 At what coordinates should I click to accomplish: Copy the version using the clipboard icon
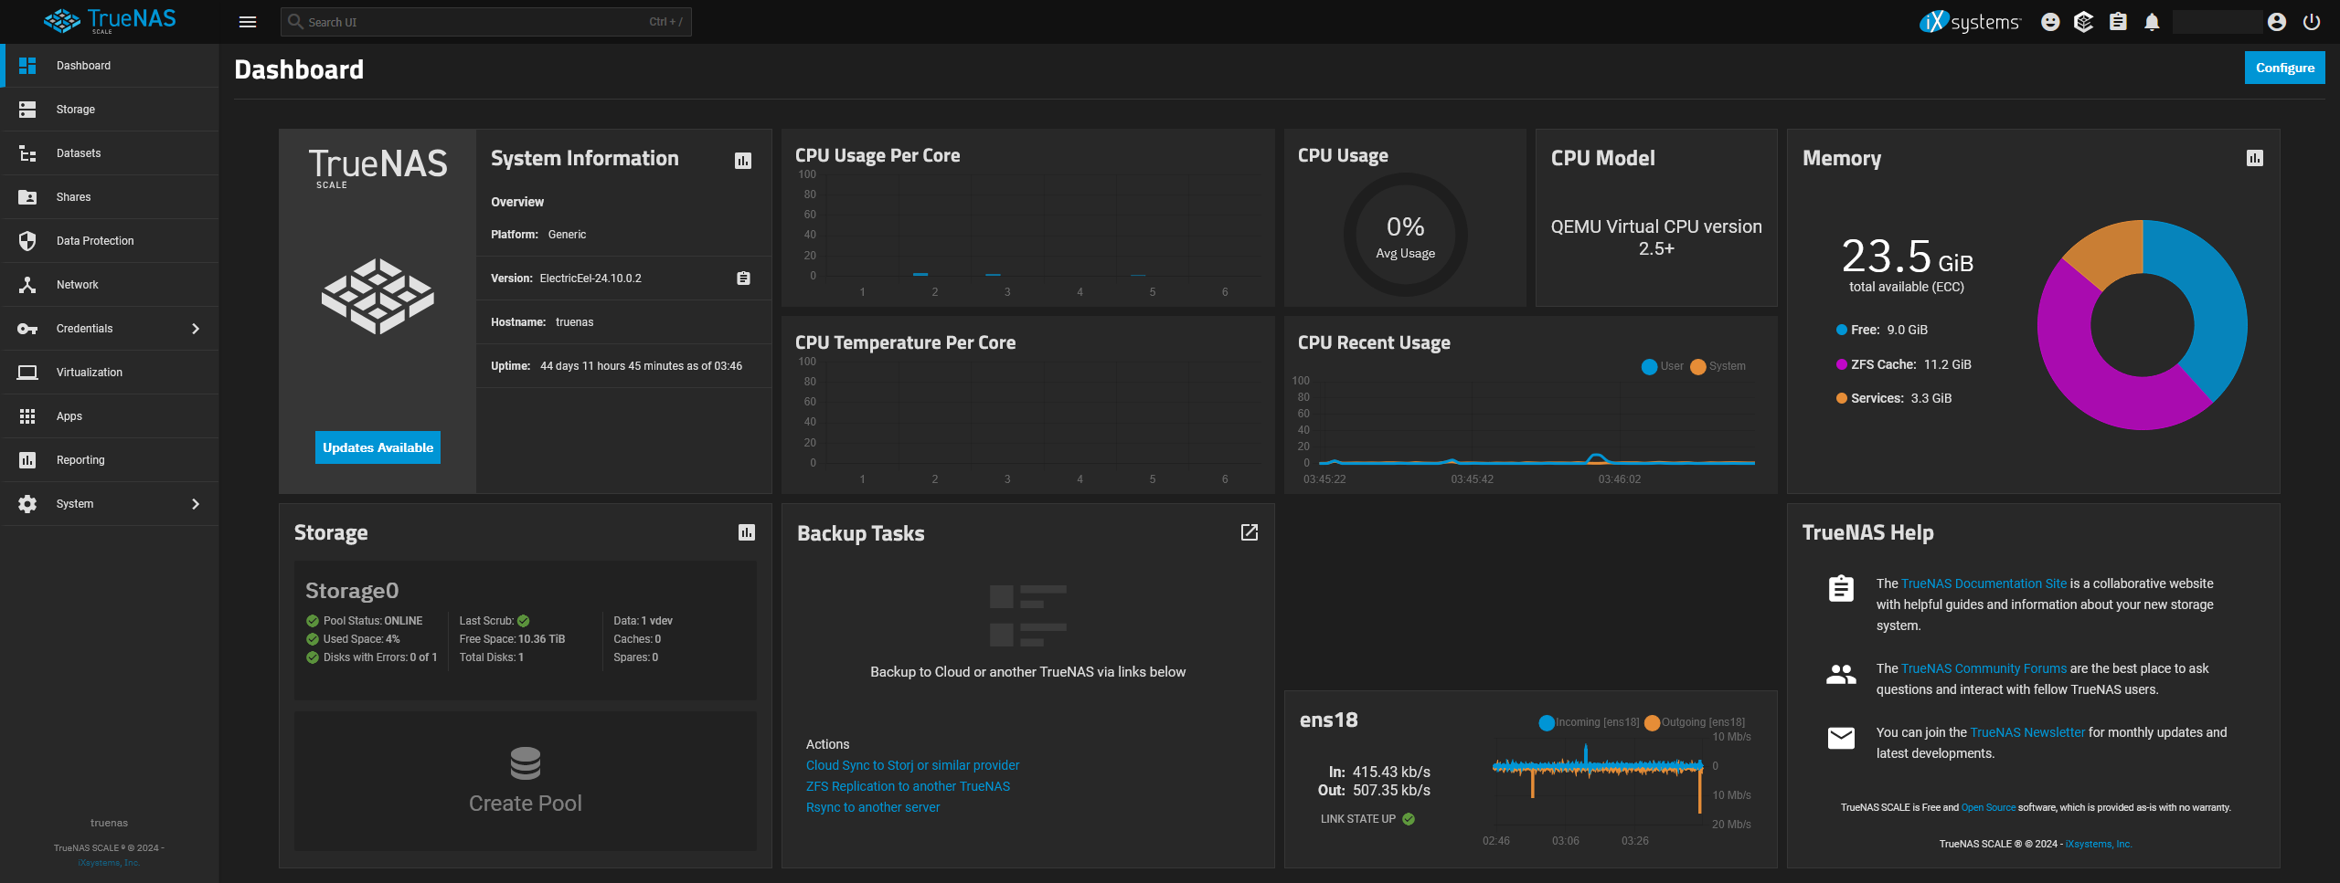tap(742, 278)
